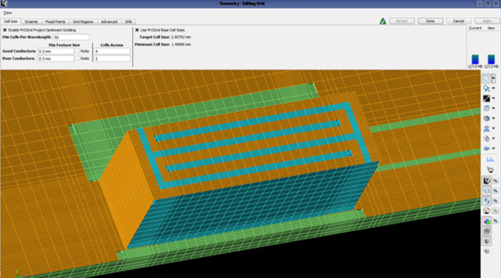
Task: Click the green triangle validity icon beside Revert
Action: [x=382, y=21]
